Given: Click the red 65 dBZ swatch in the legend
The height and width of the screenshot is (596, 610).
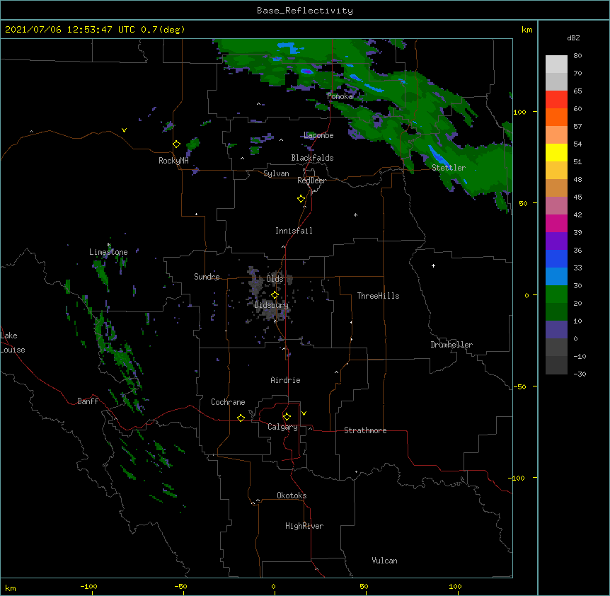Looking at the screenshot, I should point(556,100).
